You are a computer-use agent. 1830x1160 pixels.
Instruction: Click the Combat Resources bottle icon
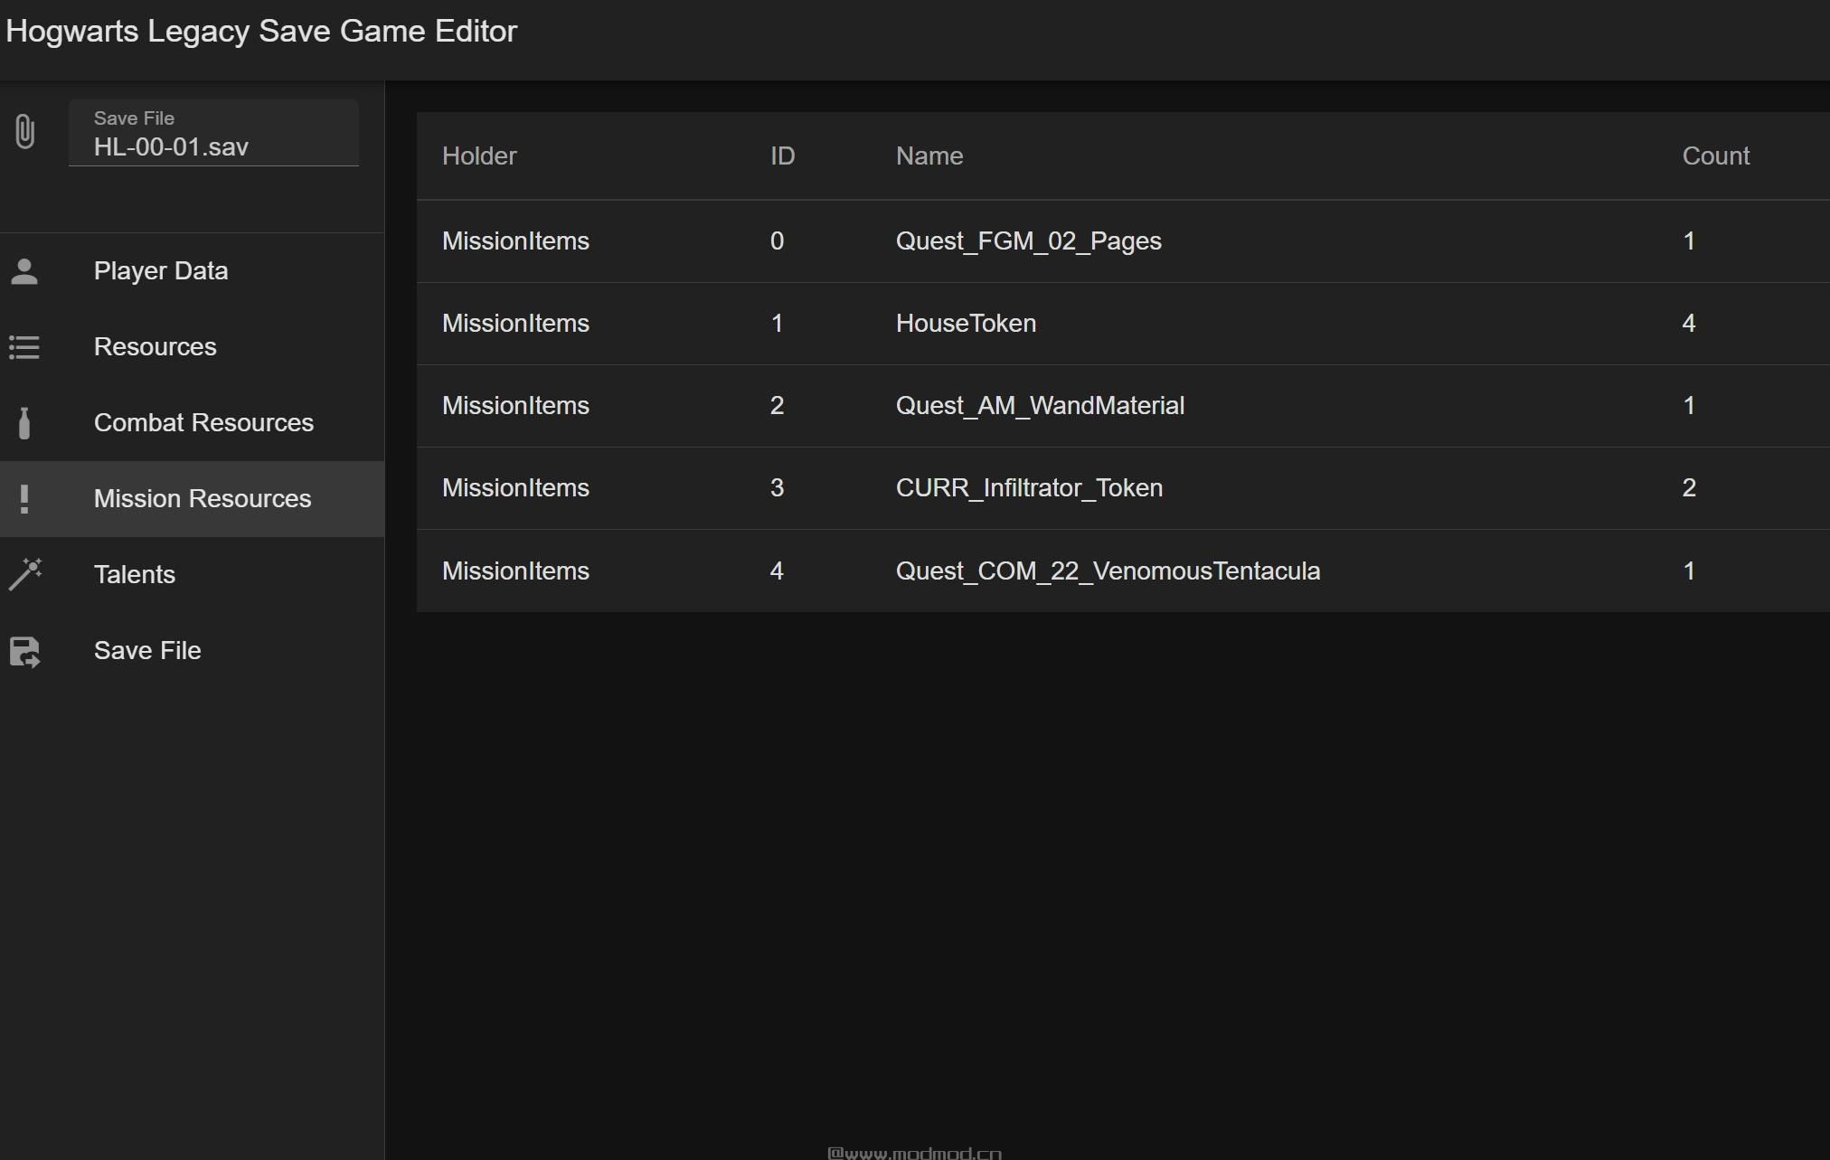point(24,423)
